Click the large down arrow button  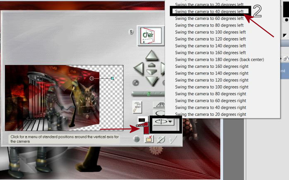pyautogui.click(x=152, y=81)
